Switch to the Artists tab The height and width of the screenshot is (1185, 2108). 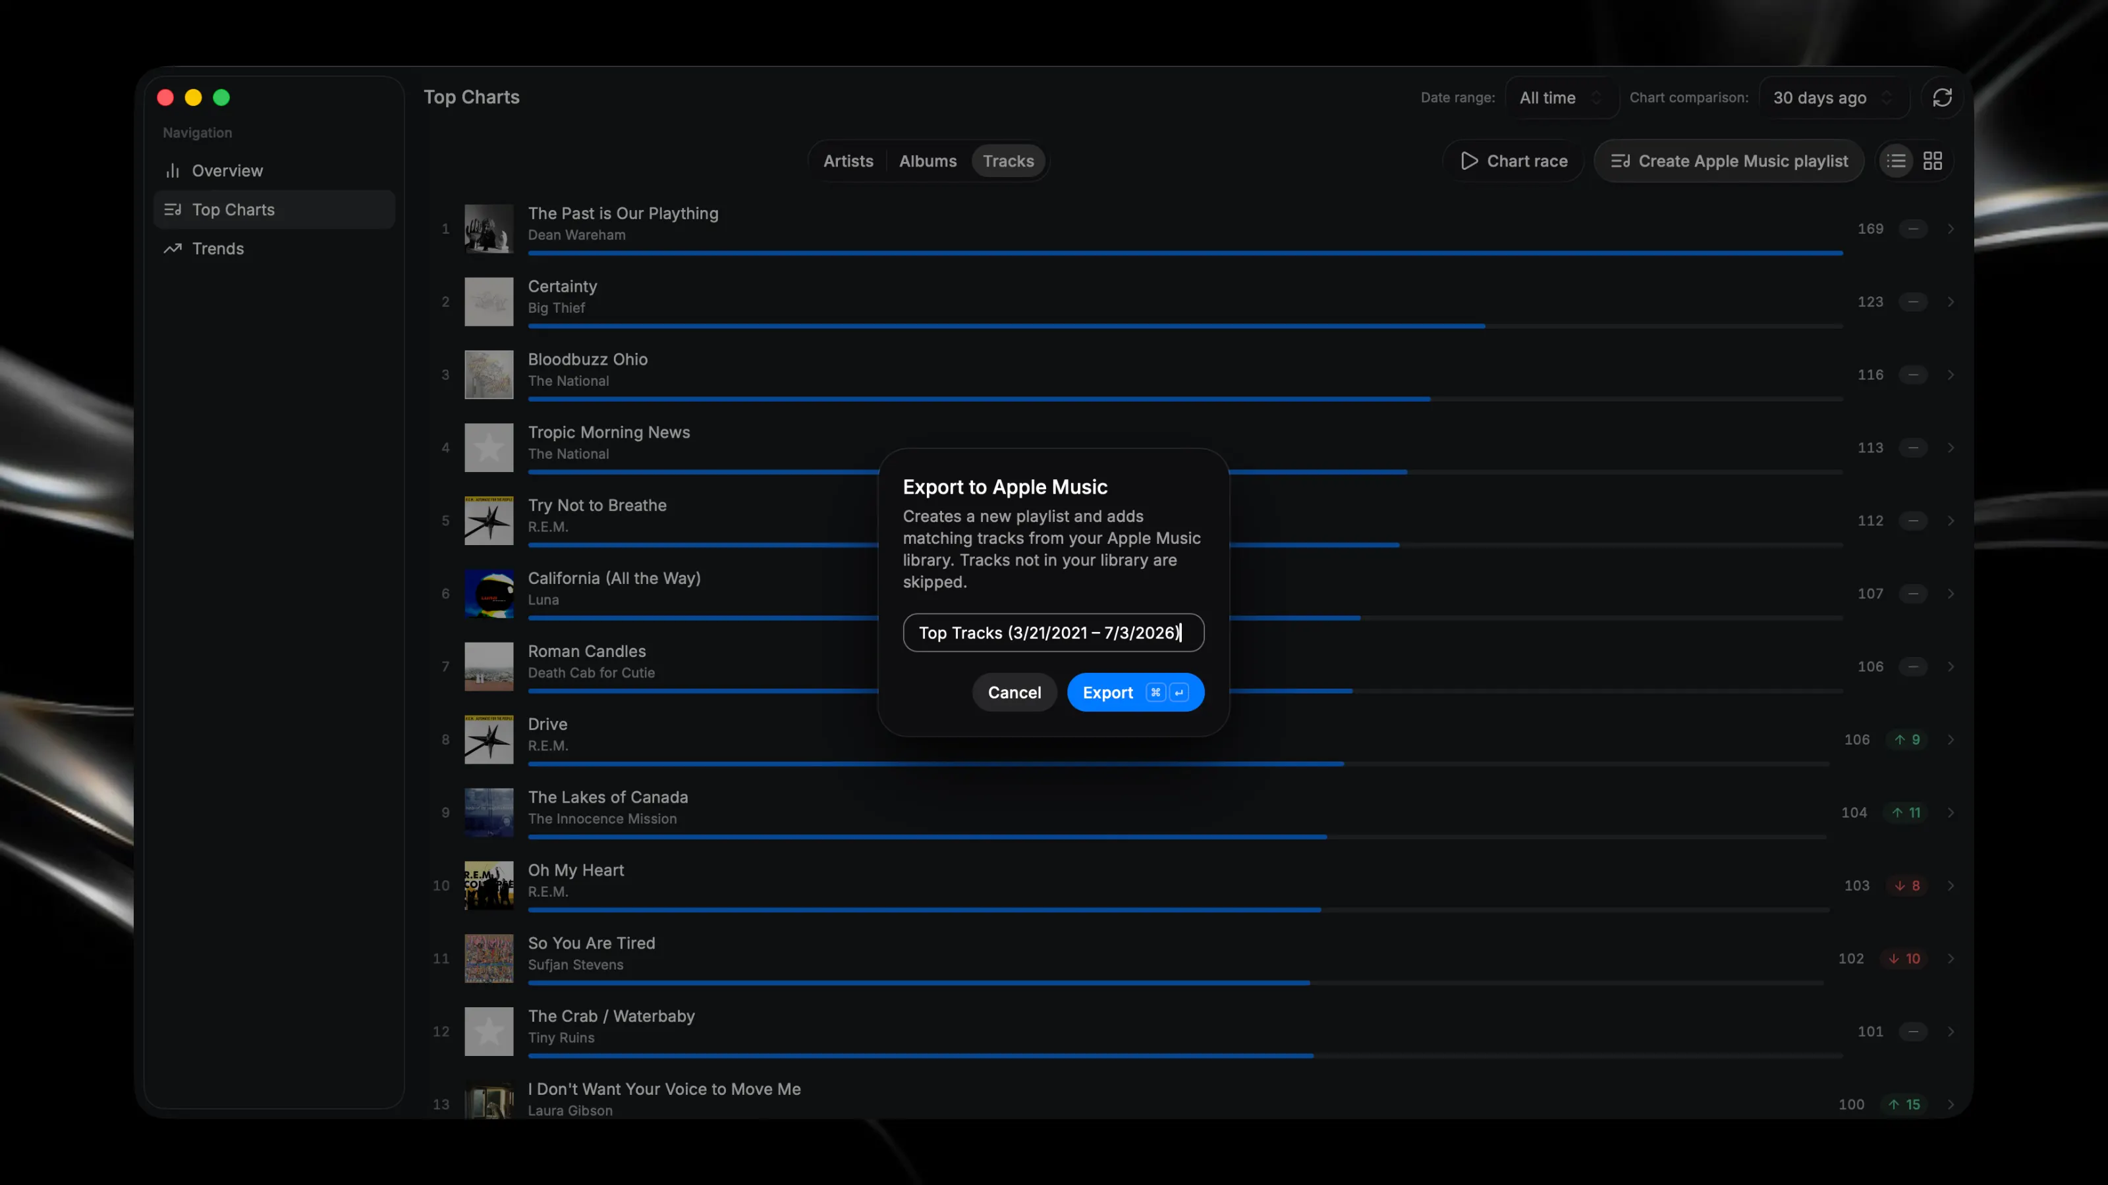[x=848, y=161]
